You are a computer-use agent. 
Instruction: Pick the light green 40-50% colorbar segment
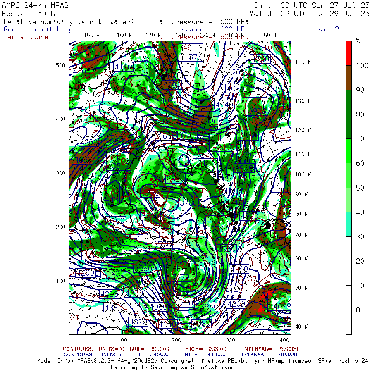pos(348,200)
